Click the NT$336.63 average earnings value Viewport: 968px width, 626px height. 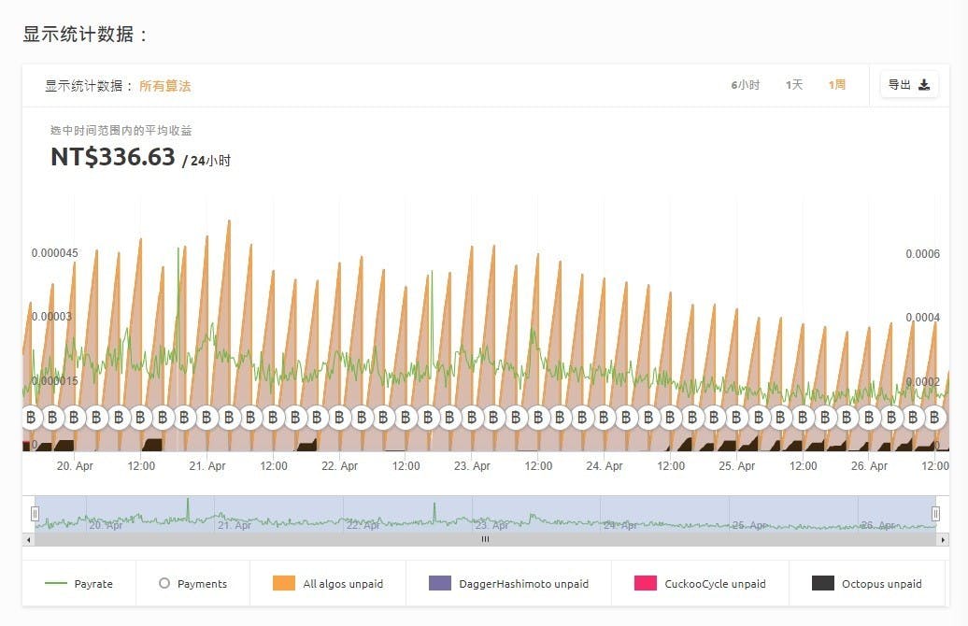pos(113,157)
